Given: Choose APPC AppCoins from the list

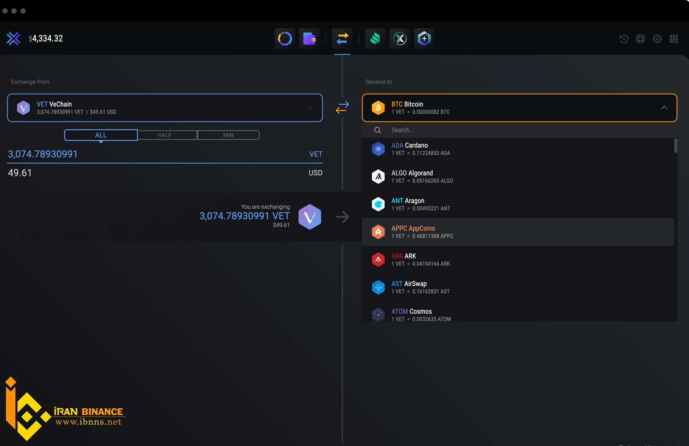Looking at the screenshot, I should coord(518,232).
